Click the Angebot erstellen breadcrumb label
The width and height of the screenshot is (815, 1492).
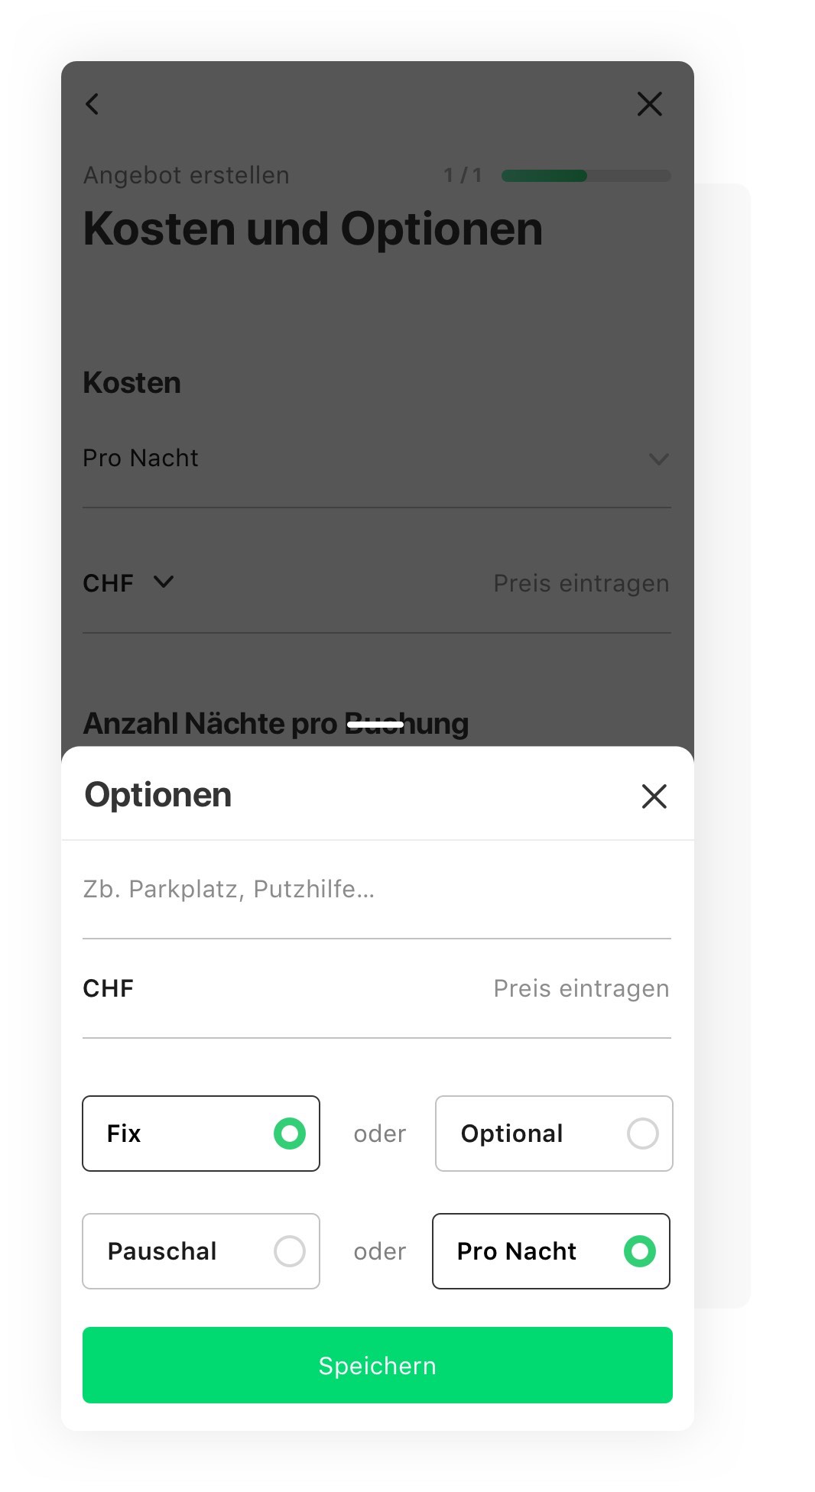(187, 175)
